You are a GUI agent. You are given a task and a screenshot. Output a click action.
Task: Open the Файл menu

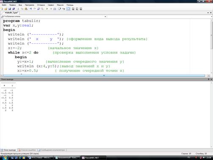pos(4,5)
